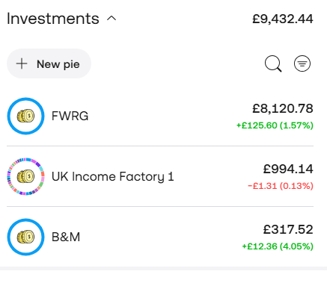Click the plus icon in New pie
This screenshot has height=286, width=327.
tap(22, 63)
